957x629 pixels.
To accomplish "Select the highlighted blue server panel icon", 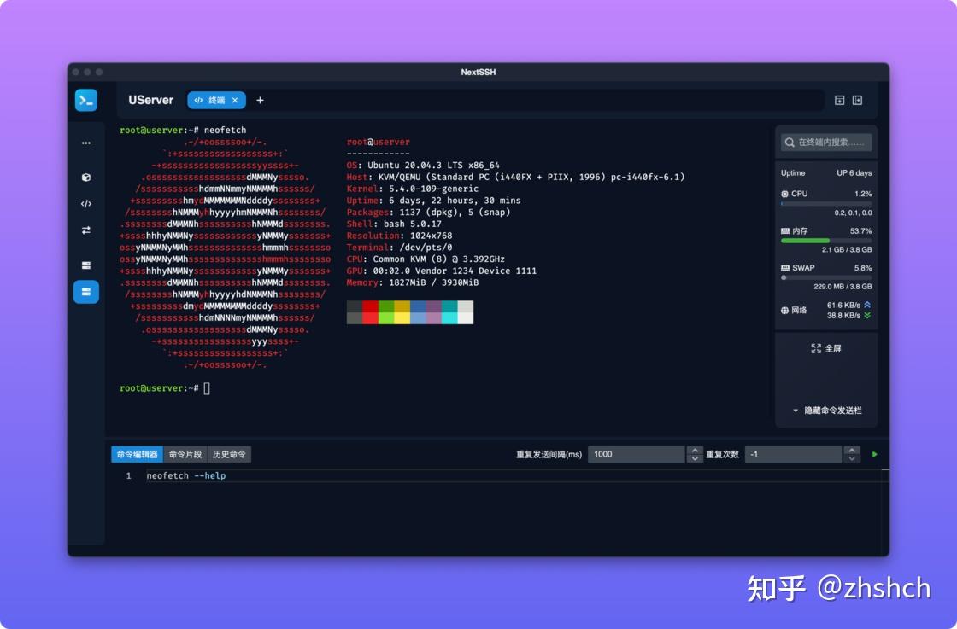I will tap(85, 292).
